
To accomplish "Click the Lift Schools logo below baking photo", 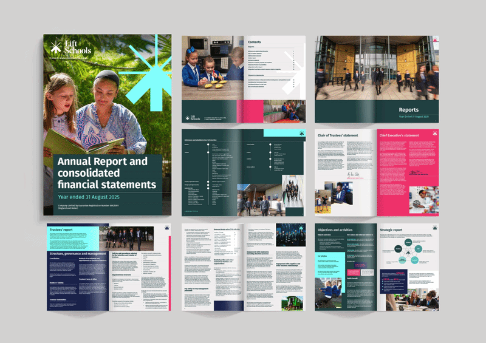I will (x=193, y=118).
